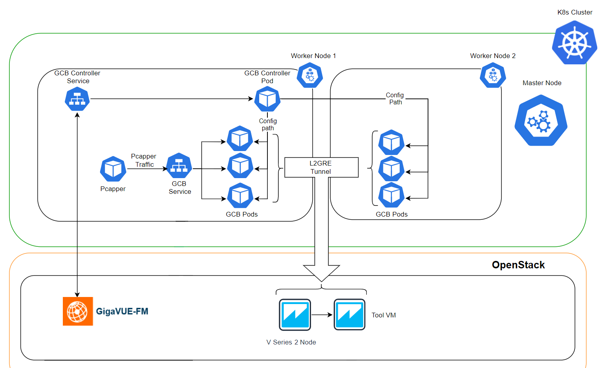
Task: Click the bottom GCB pod in Worker Node 1
Action: pyautogui.click(x=240, y=195)
